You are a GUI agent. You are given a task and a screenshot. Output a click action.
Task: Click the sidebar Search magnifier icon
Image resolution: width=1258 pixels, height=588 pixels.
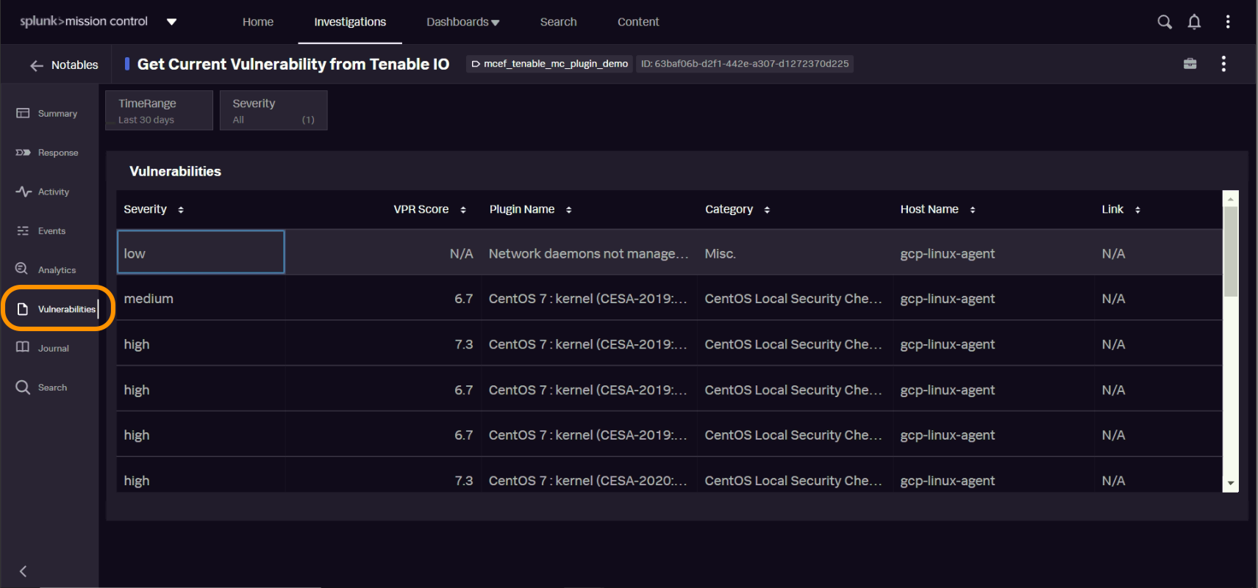(x=23, y=387)
